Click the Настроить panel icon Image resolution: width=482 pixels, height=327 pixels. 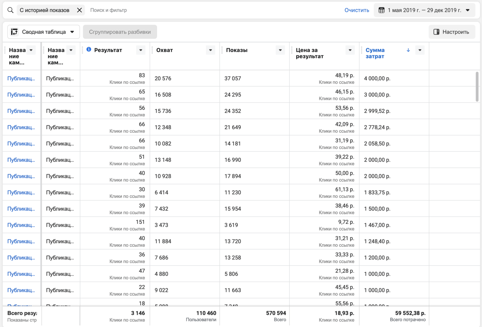click(436, 32)
